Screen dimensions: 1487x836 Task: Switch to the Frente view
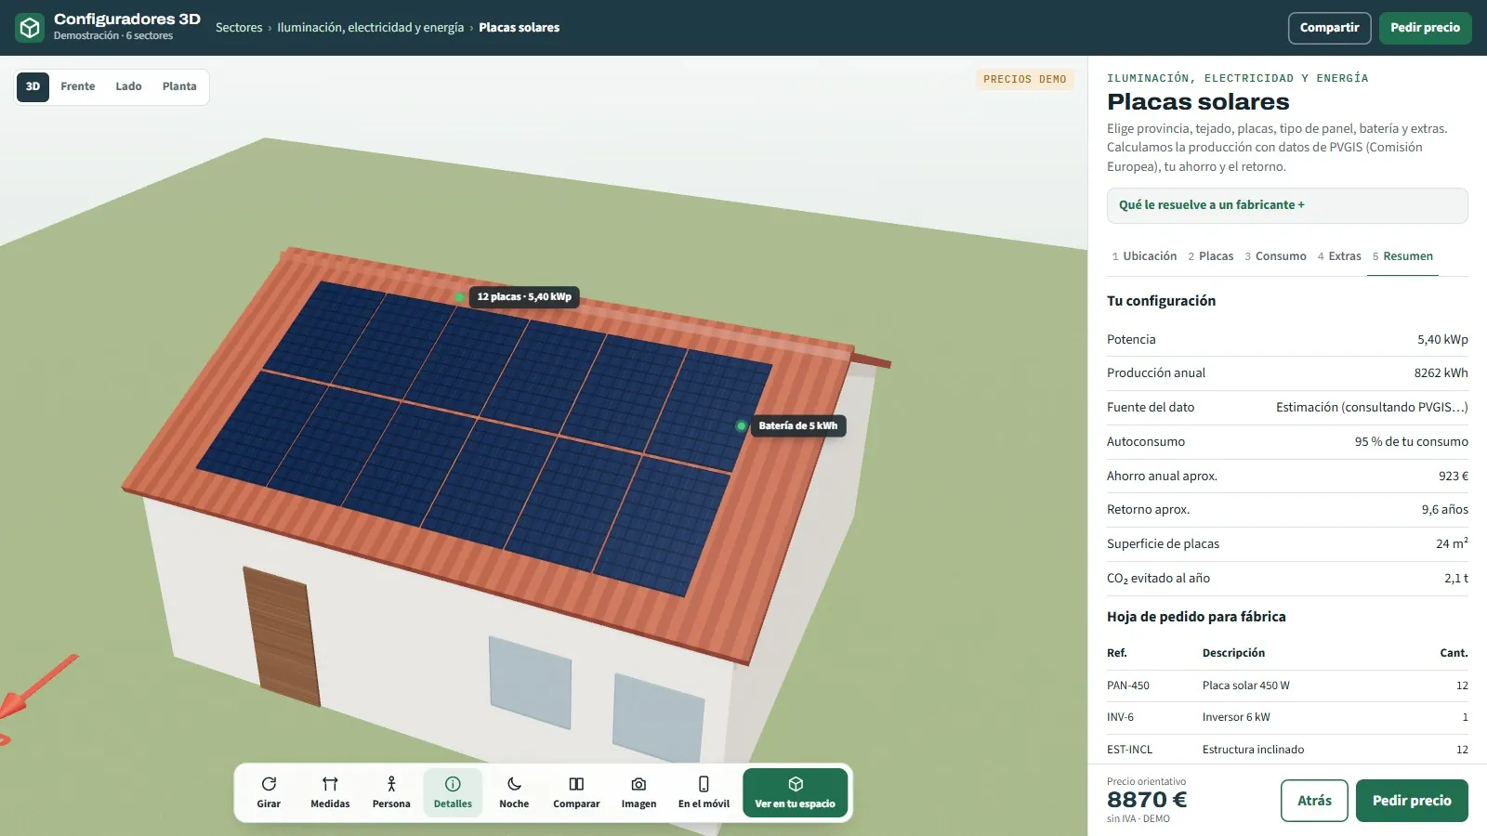pos(78,86)
